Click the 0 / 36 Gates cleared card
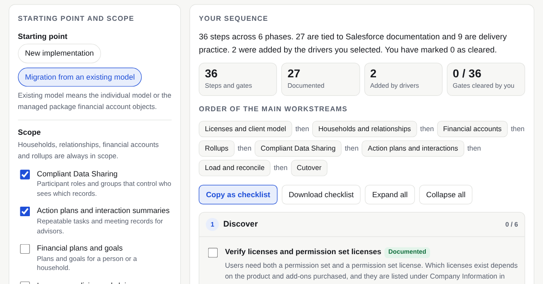 (486, 79)
